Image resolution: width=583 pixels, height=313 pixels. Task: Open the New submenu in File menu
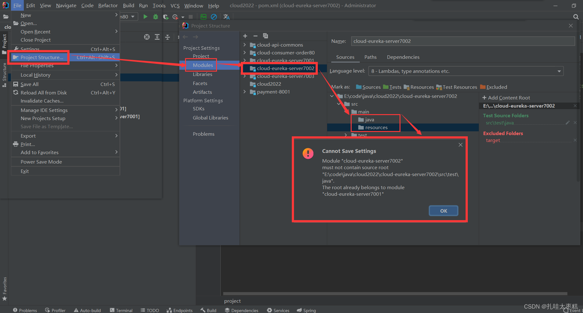click(x=65, y=15)
